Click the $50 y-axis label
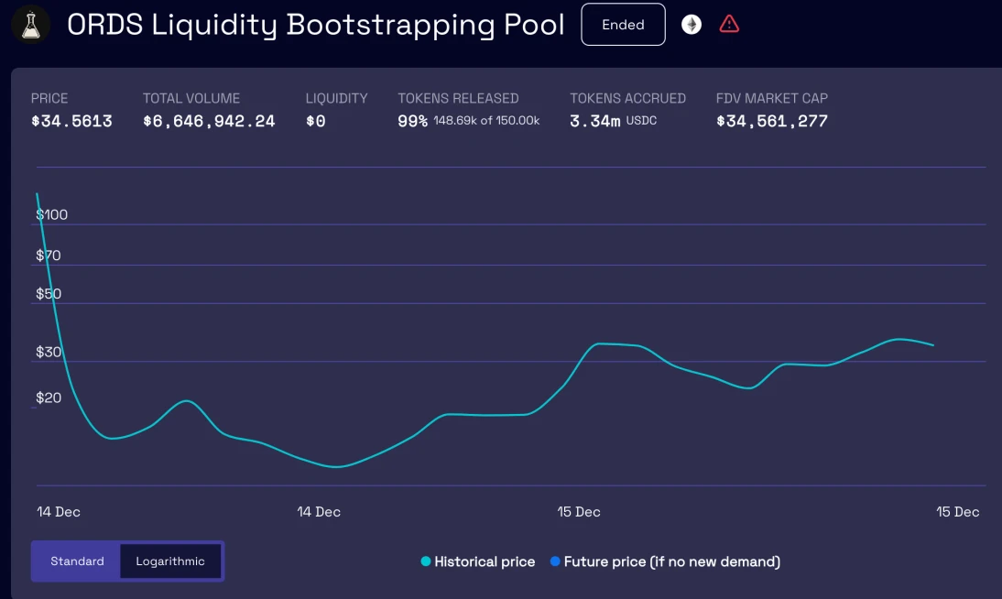Screen dimensions: 1002x599 click(x=49, y=294)
